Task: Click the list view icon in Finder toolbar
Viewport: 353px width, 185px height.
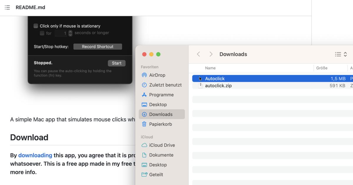Action: 337,54
